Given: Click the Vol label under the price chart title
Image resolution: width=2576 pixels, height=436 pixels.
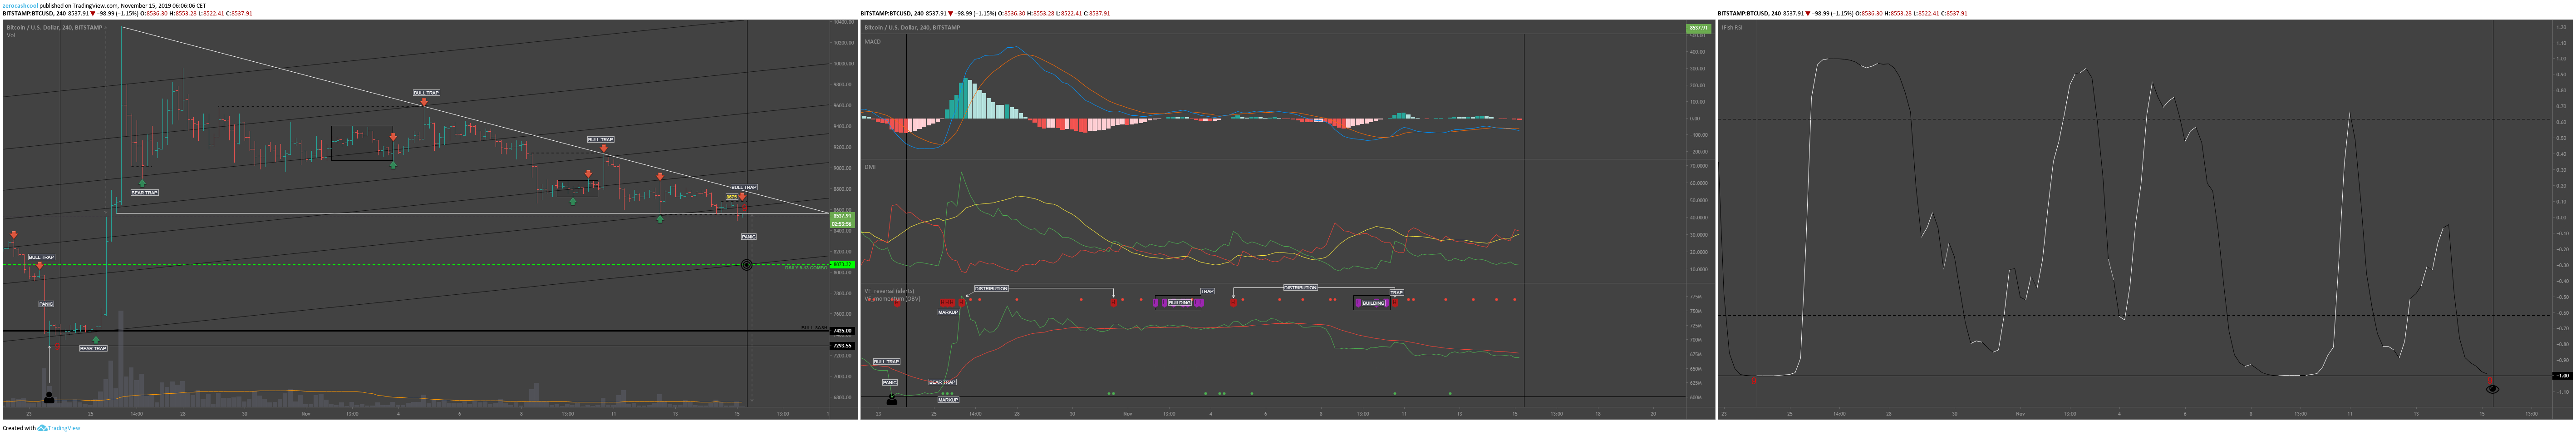Looking at the screenshot, I should pos(11,35).
